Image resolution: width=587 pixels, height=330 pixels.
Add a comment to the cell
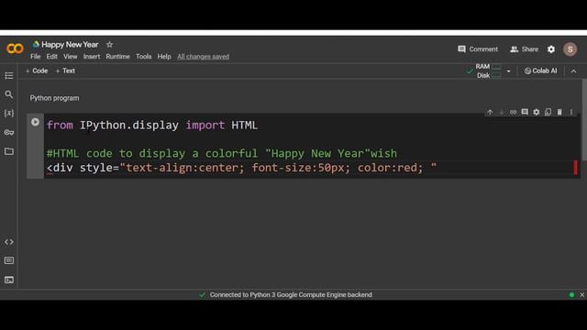pyautogui.click(x=525, y=112)
